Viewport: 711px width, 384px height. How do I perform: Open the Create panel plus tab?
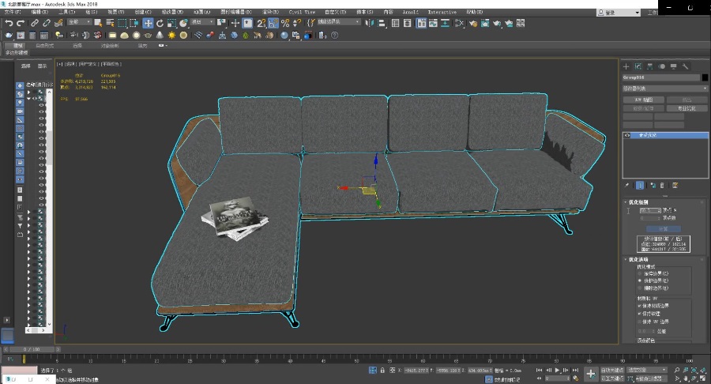pyautogui.click(x=626, y=66)
